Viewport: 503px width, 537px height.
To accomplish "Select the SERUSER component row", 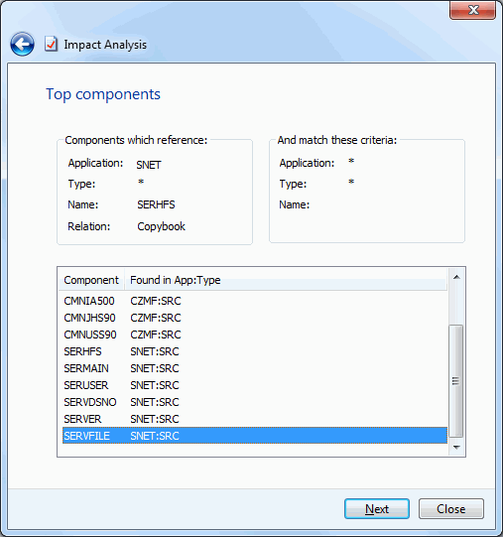I will pos(255,385).
